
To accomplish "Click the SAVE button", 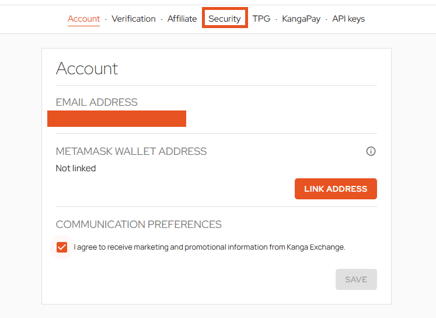I will (356, 279).
